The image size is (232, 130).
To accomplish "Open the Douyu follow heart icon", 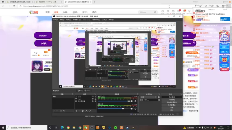I will click(x=168, y=11).
